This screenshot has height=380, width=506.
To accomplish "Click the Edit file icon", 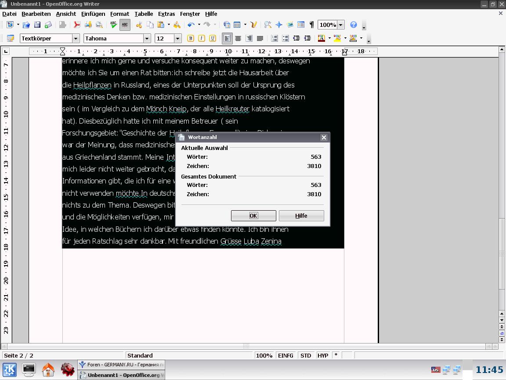I will 63,25.
